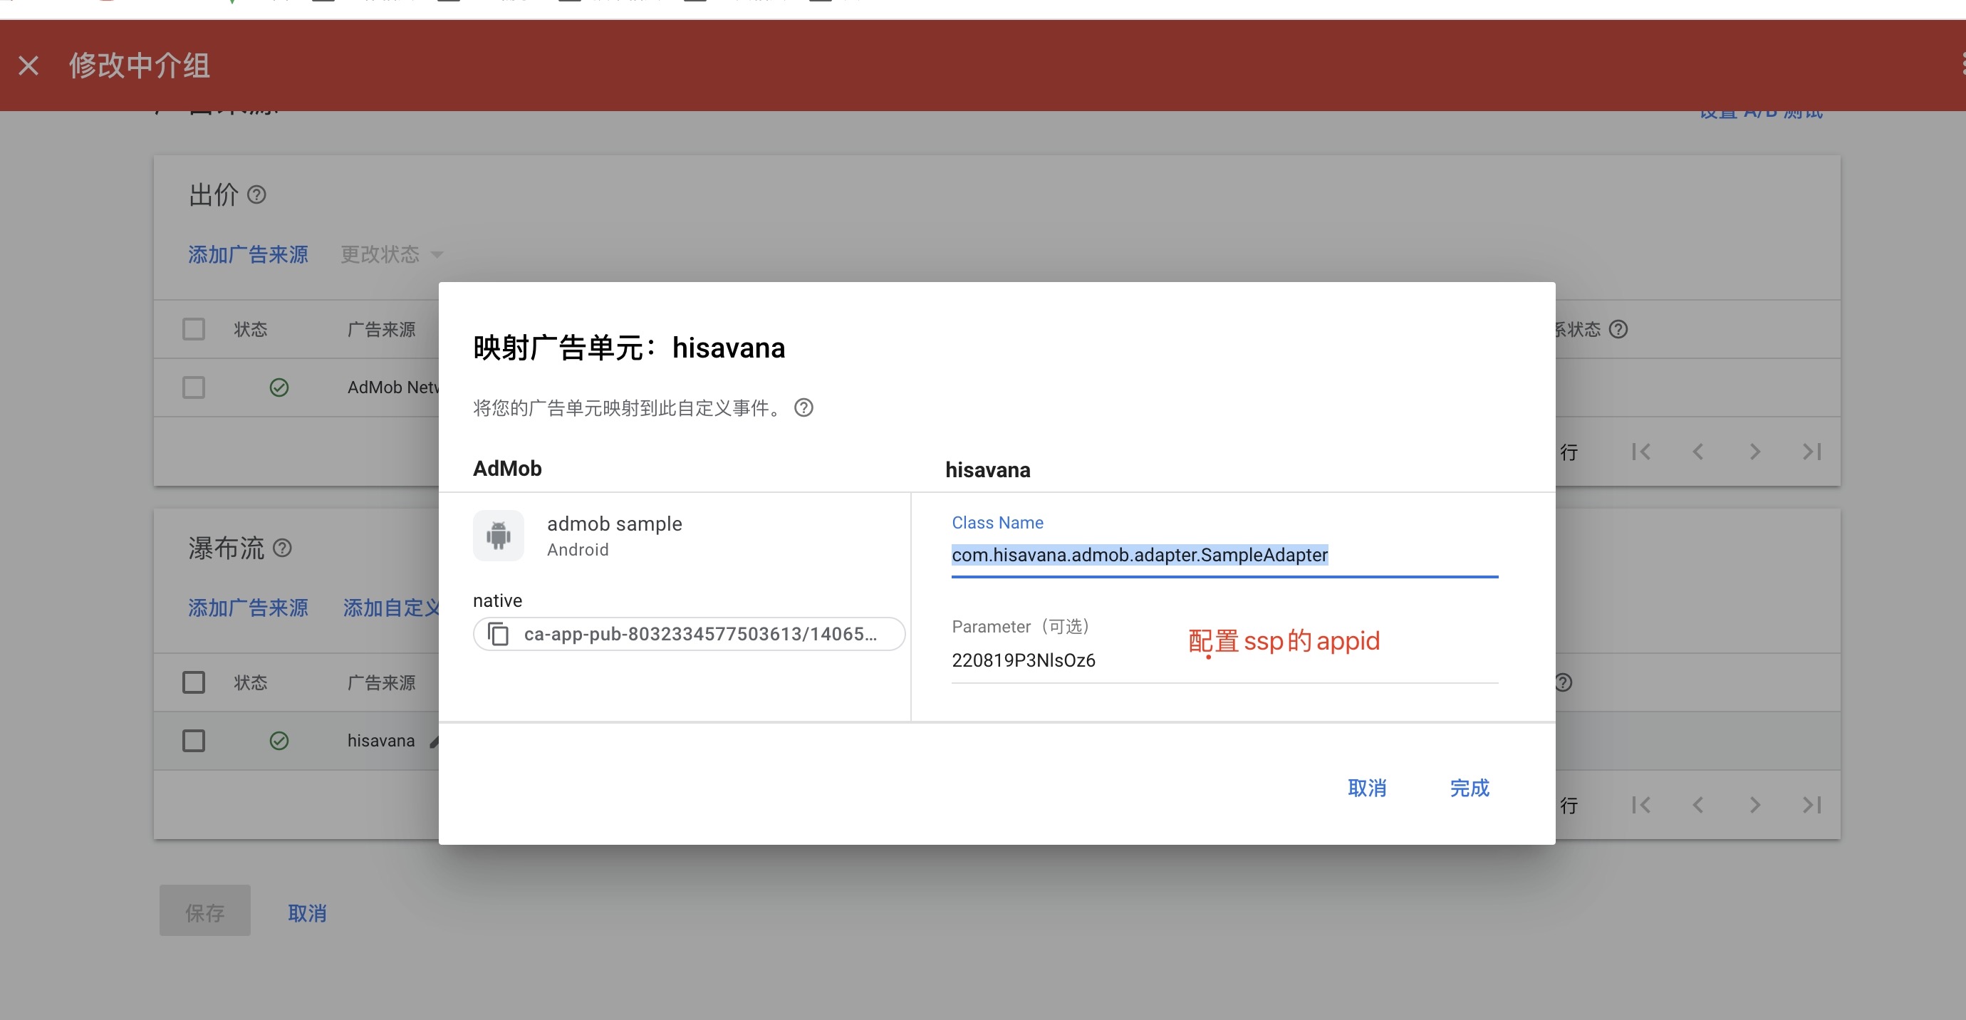Click help icon after mapping description text
Viewport: 1966px width, 1020px height.
[803, 407]
